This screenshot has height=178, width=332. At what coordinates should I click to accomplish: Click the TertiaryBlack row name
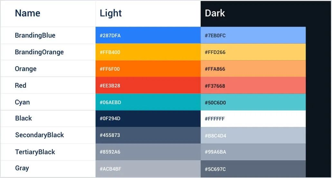pos(35,152)
